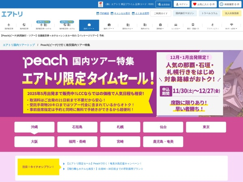This screenshot has height=182, width=243.
Task: Select the 大阪 destination tab
Action: coord(34,142)
